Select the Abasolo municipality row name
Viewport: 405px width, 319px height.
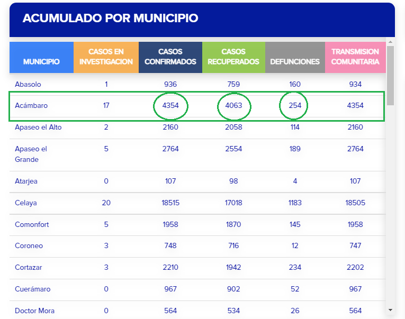(x=28, y=84)
